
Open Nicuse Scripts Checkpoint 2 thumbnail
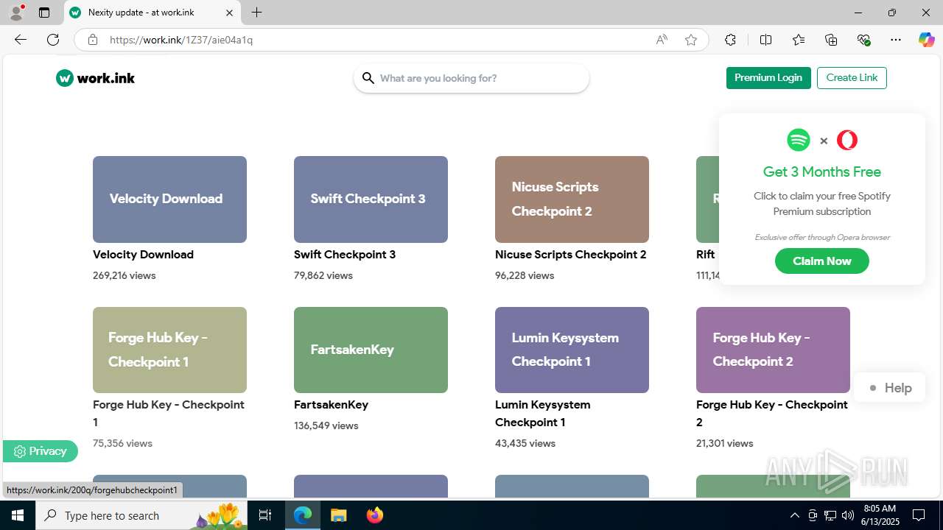pyautogui.click(x=572, y=199)
